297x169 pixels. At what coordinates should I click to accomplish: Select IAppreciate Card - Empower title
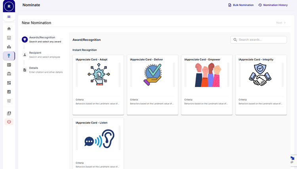point(202,59)
